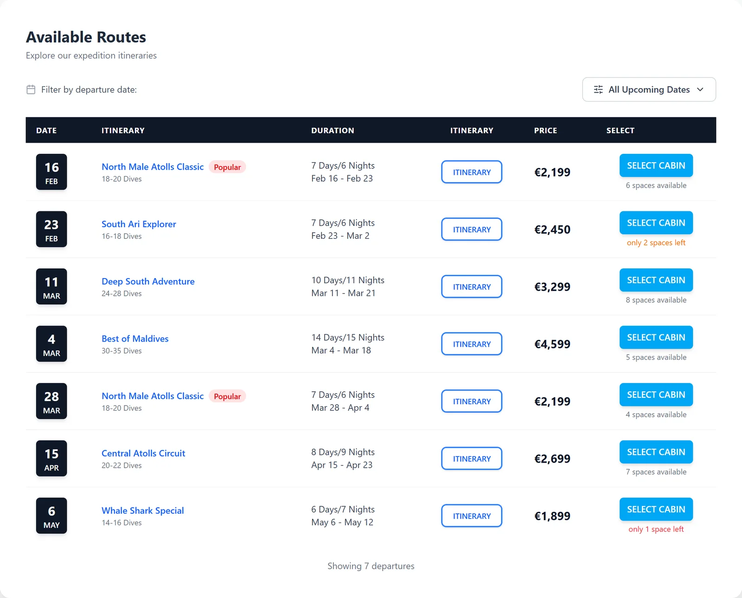The image size is (742, 598).
Task: Open the South Ari Explorer route link
Action: [x=139, y=224]
